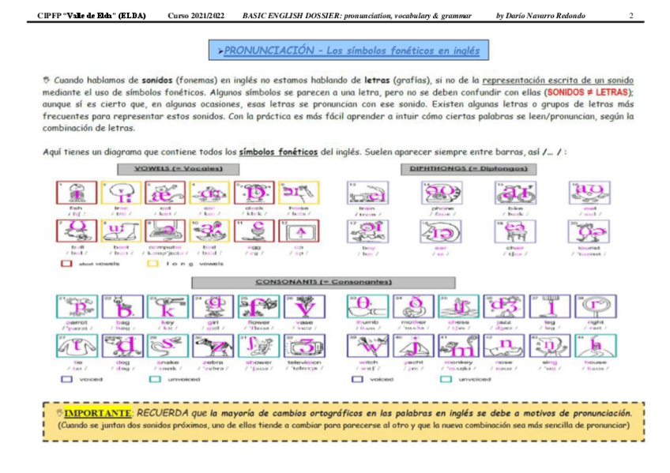
Task: Click the bold word 'letras' in first paragraph
Action: (x=377, y=81)
